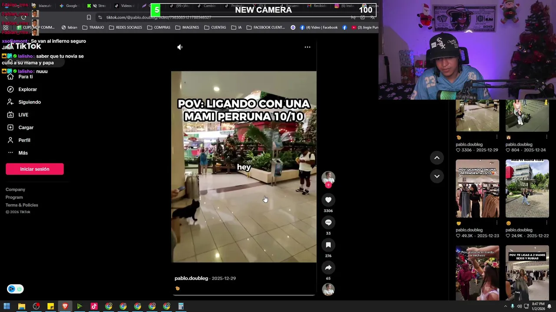Open thumbnail of video with 24.9K likes
Screen dimensions: 556x312
527,188
